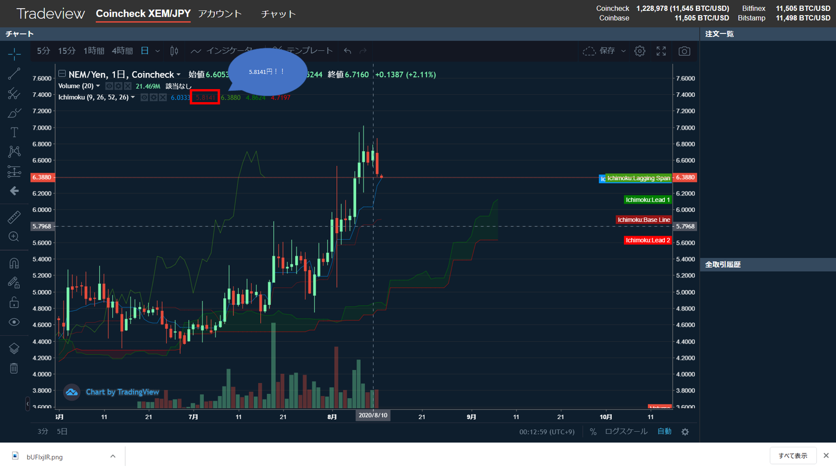Open the NEM/Yen symbol dropdown arrow
The image size is (836, 469).
point(179,75)
